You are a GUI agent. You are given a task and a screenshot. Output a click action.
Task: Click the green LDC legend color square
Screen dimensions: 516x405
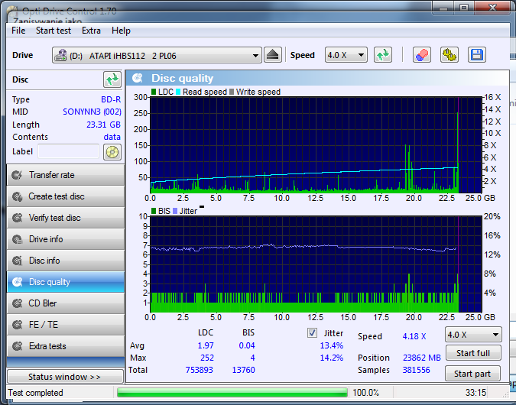tap(154, 92)
